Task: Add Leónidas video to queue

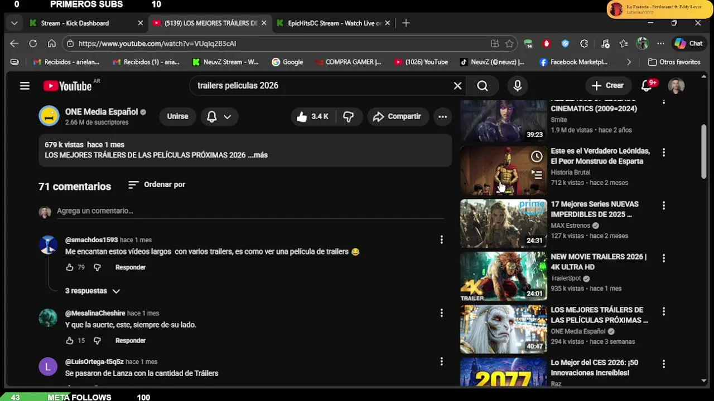Action: 537,175
